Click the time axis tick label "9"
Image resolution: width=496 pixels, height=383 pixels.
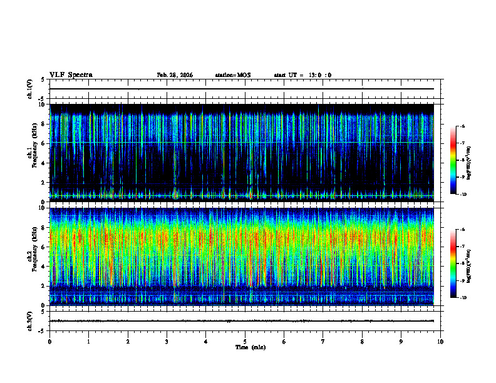(x=401, y=342)
